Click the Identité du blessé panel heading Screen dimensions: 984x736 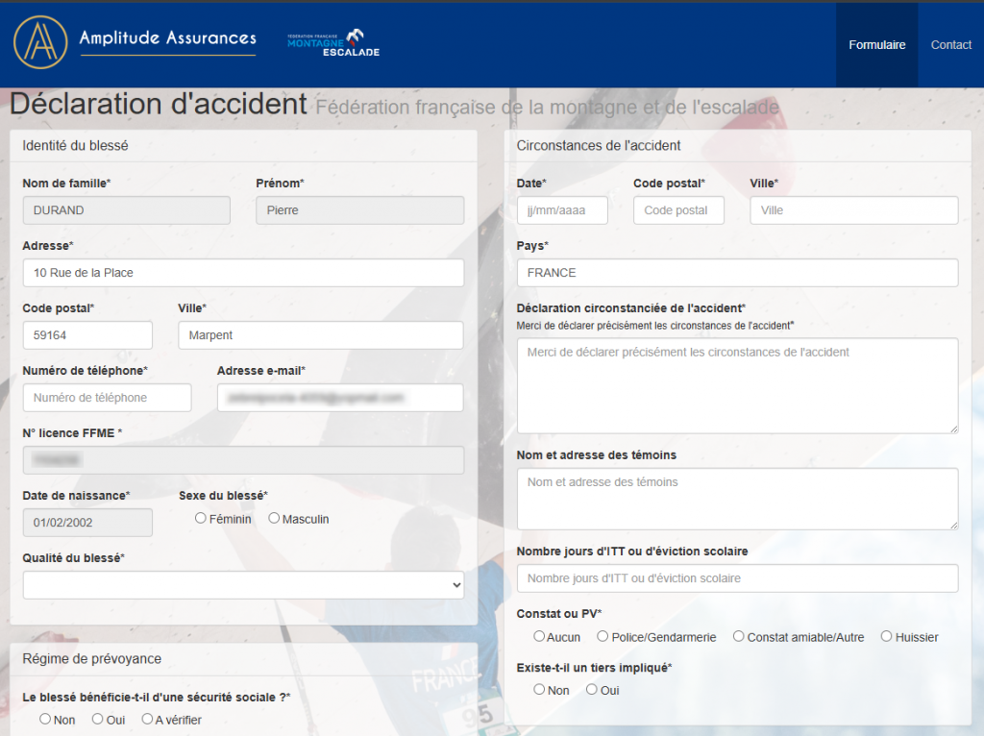click(75, 146)
